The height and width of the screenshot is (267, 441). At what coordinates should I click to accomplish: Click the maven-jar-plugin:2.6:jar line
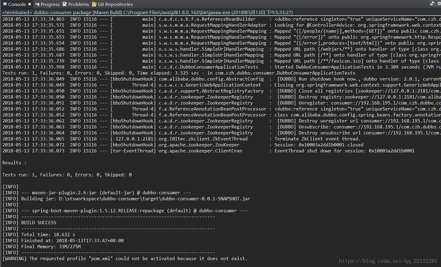(x=97, y=193)
